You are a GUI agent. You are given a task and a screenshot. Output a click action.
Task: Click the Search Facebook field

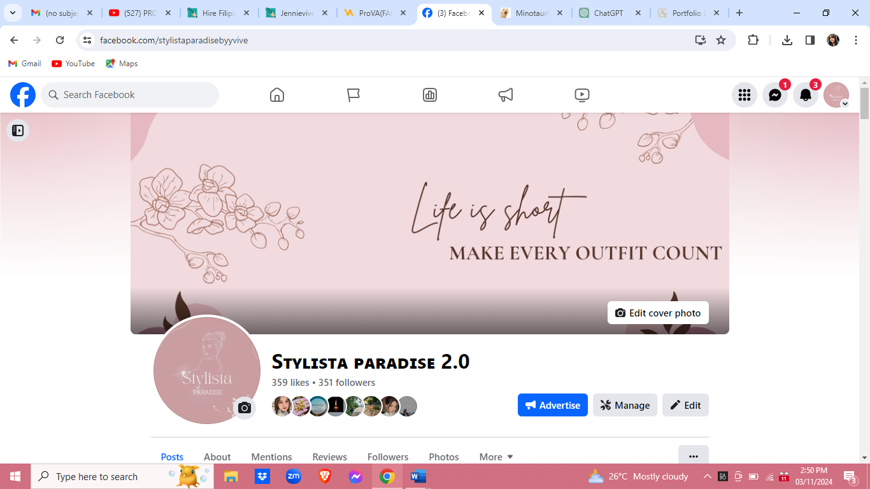click(130, 95)
